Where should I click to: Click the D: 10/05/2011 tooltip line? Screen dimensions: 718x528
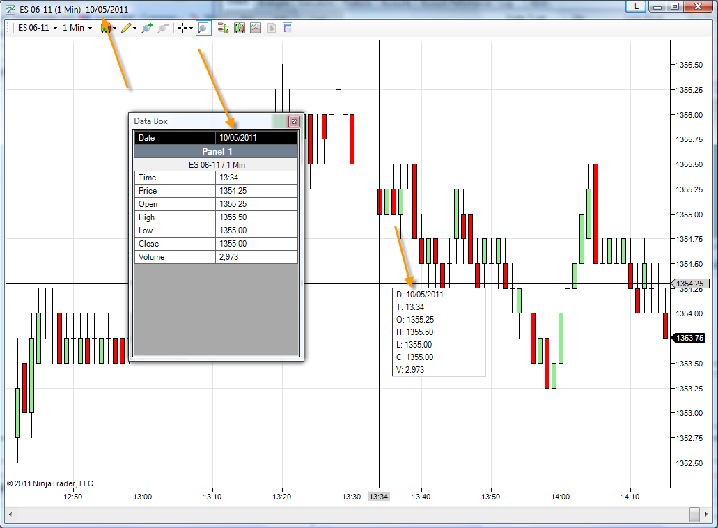[420, 295]
